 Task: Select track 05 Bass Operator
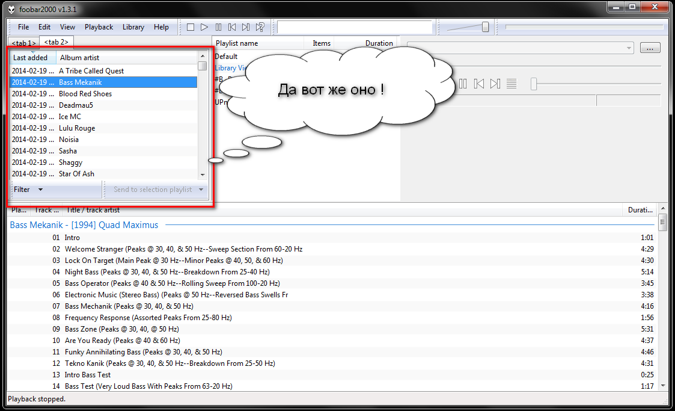tap(331, 283)
